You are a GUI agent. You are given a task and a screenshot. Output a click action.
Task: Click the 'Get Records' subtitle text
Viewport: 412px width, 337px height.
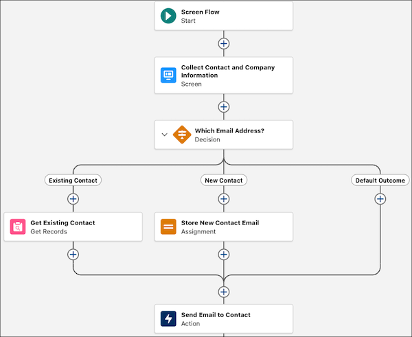tap(49, 232)
